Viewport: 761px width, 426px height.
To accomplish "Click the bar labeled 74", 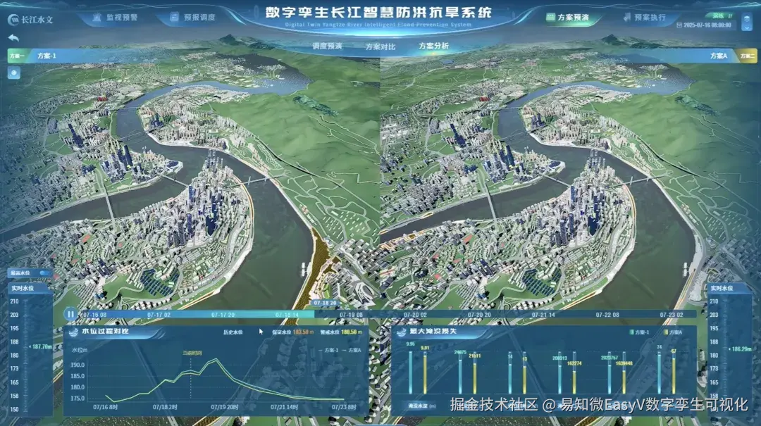I will click(x=659, y=372).
